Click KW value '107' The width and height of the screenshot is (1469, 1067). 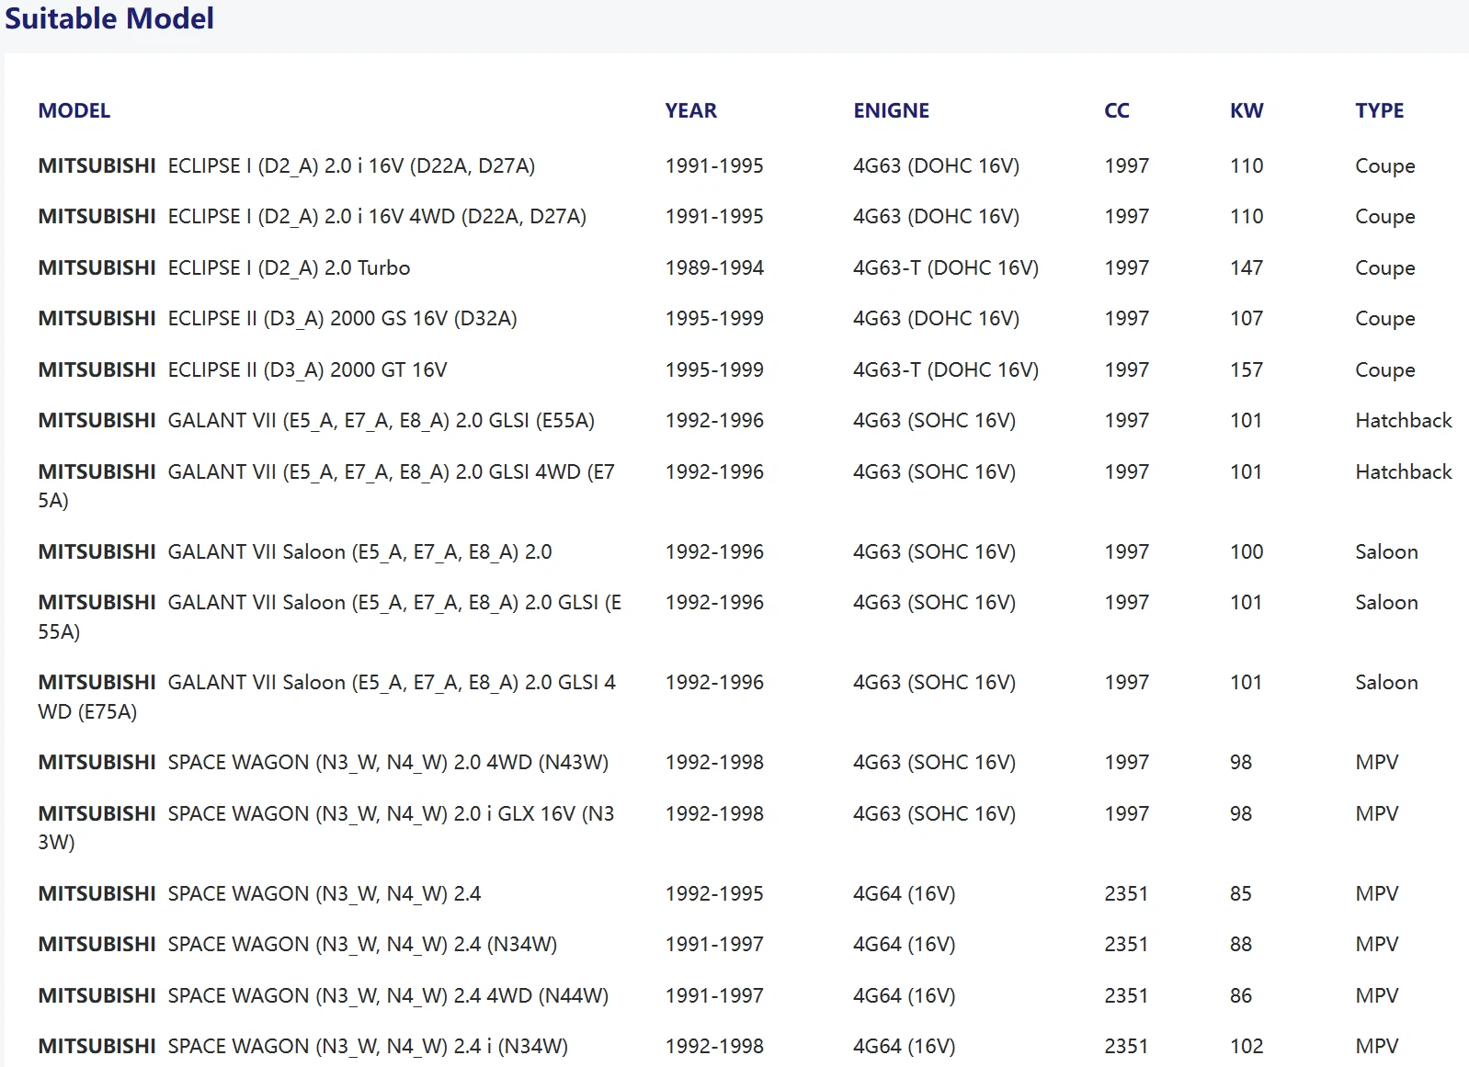[1247, 318]
